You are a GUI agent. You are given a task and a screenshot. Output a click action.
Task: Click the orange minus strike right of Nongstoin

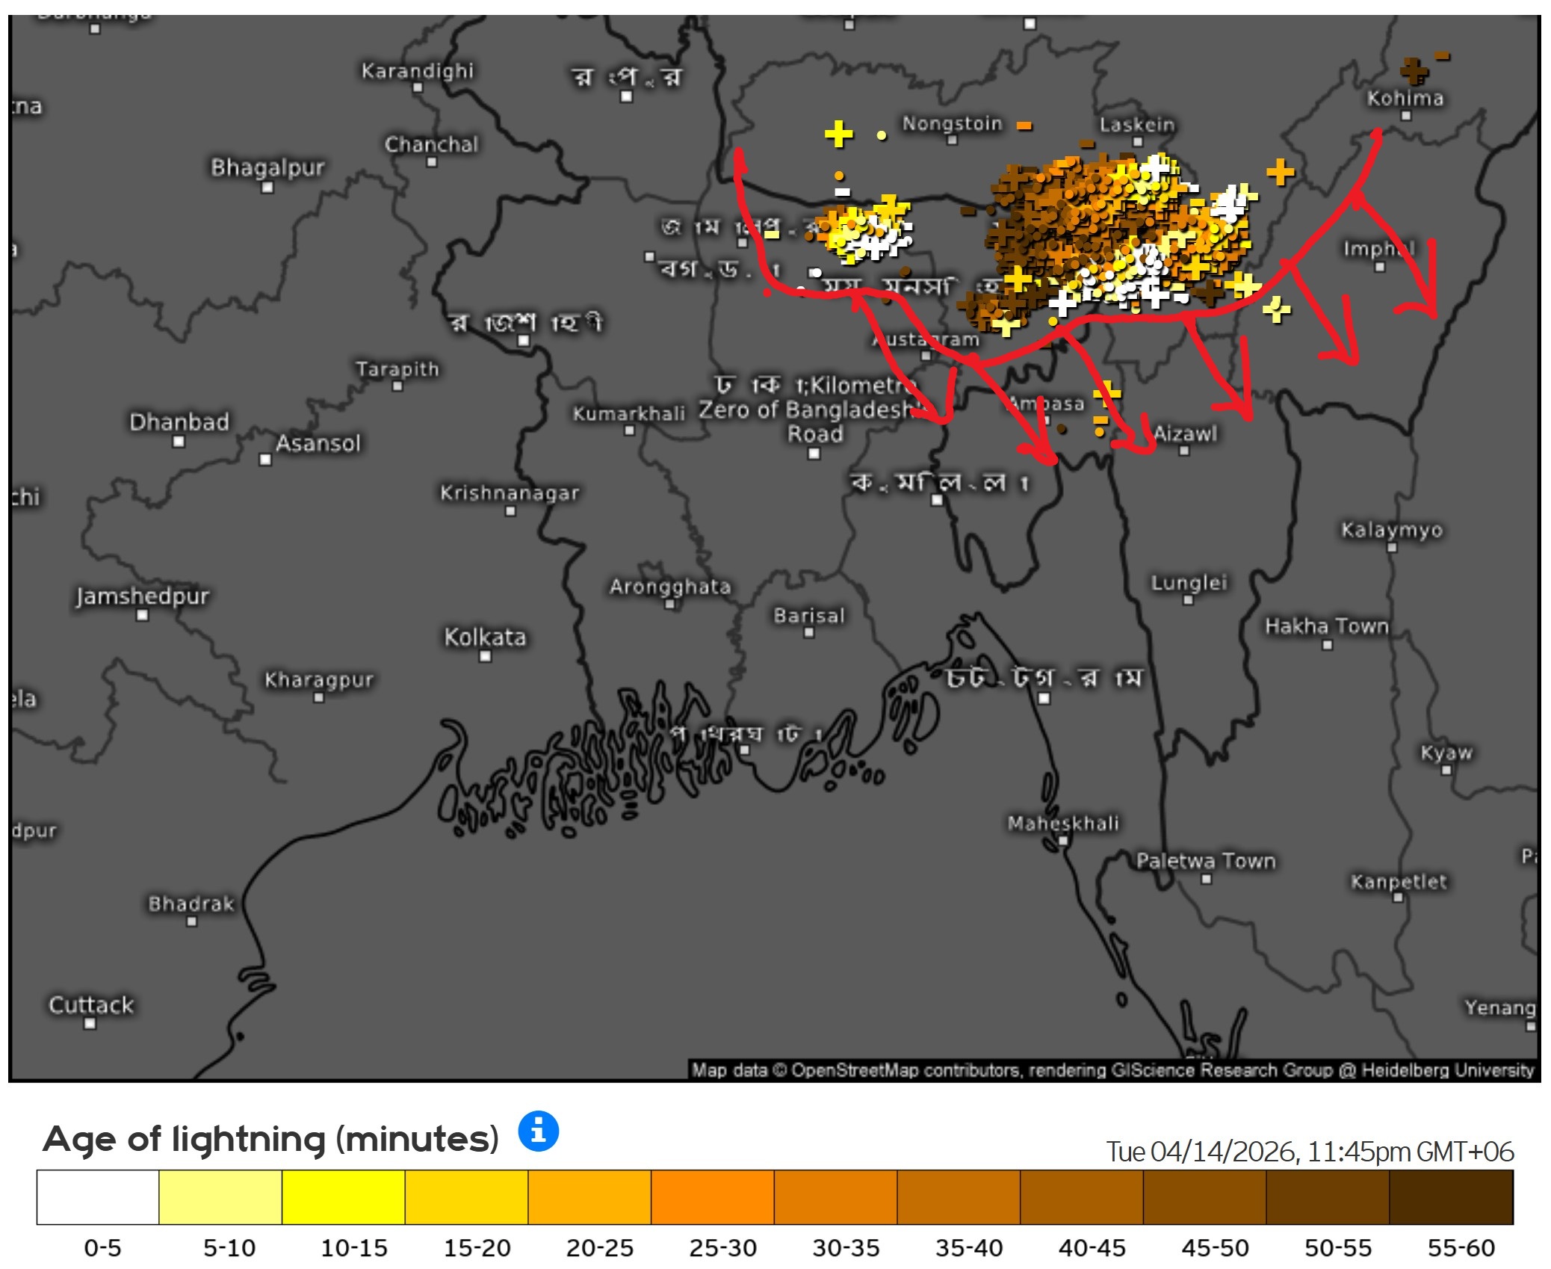click(1024, 126)
